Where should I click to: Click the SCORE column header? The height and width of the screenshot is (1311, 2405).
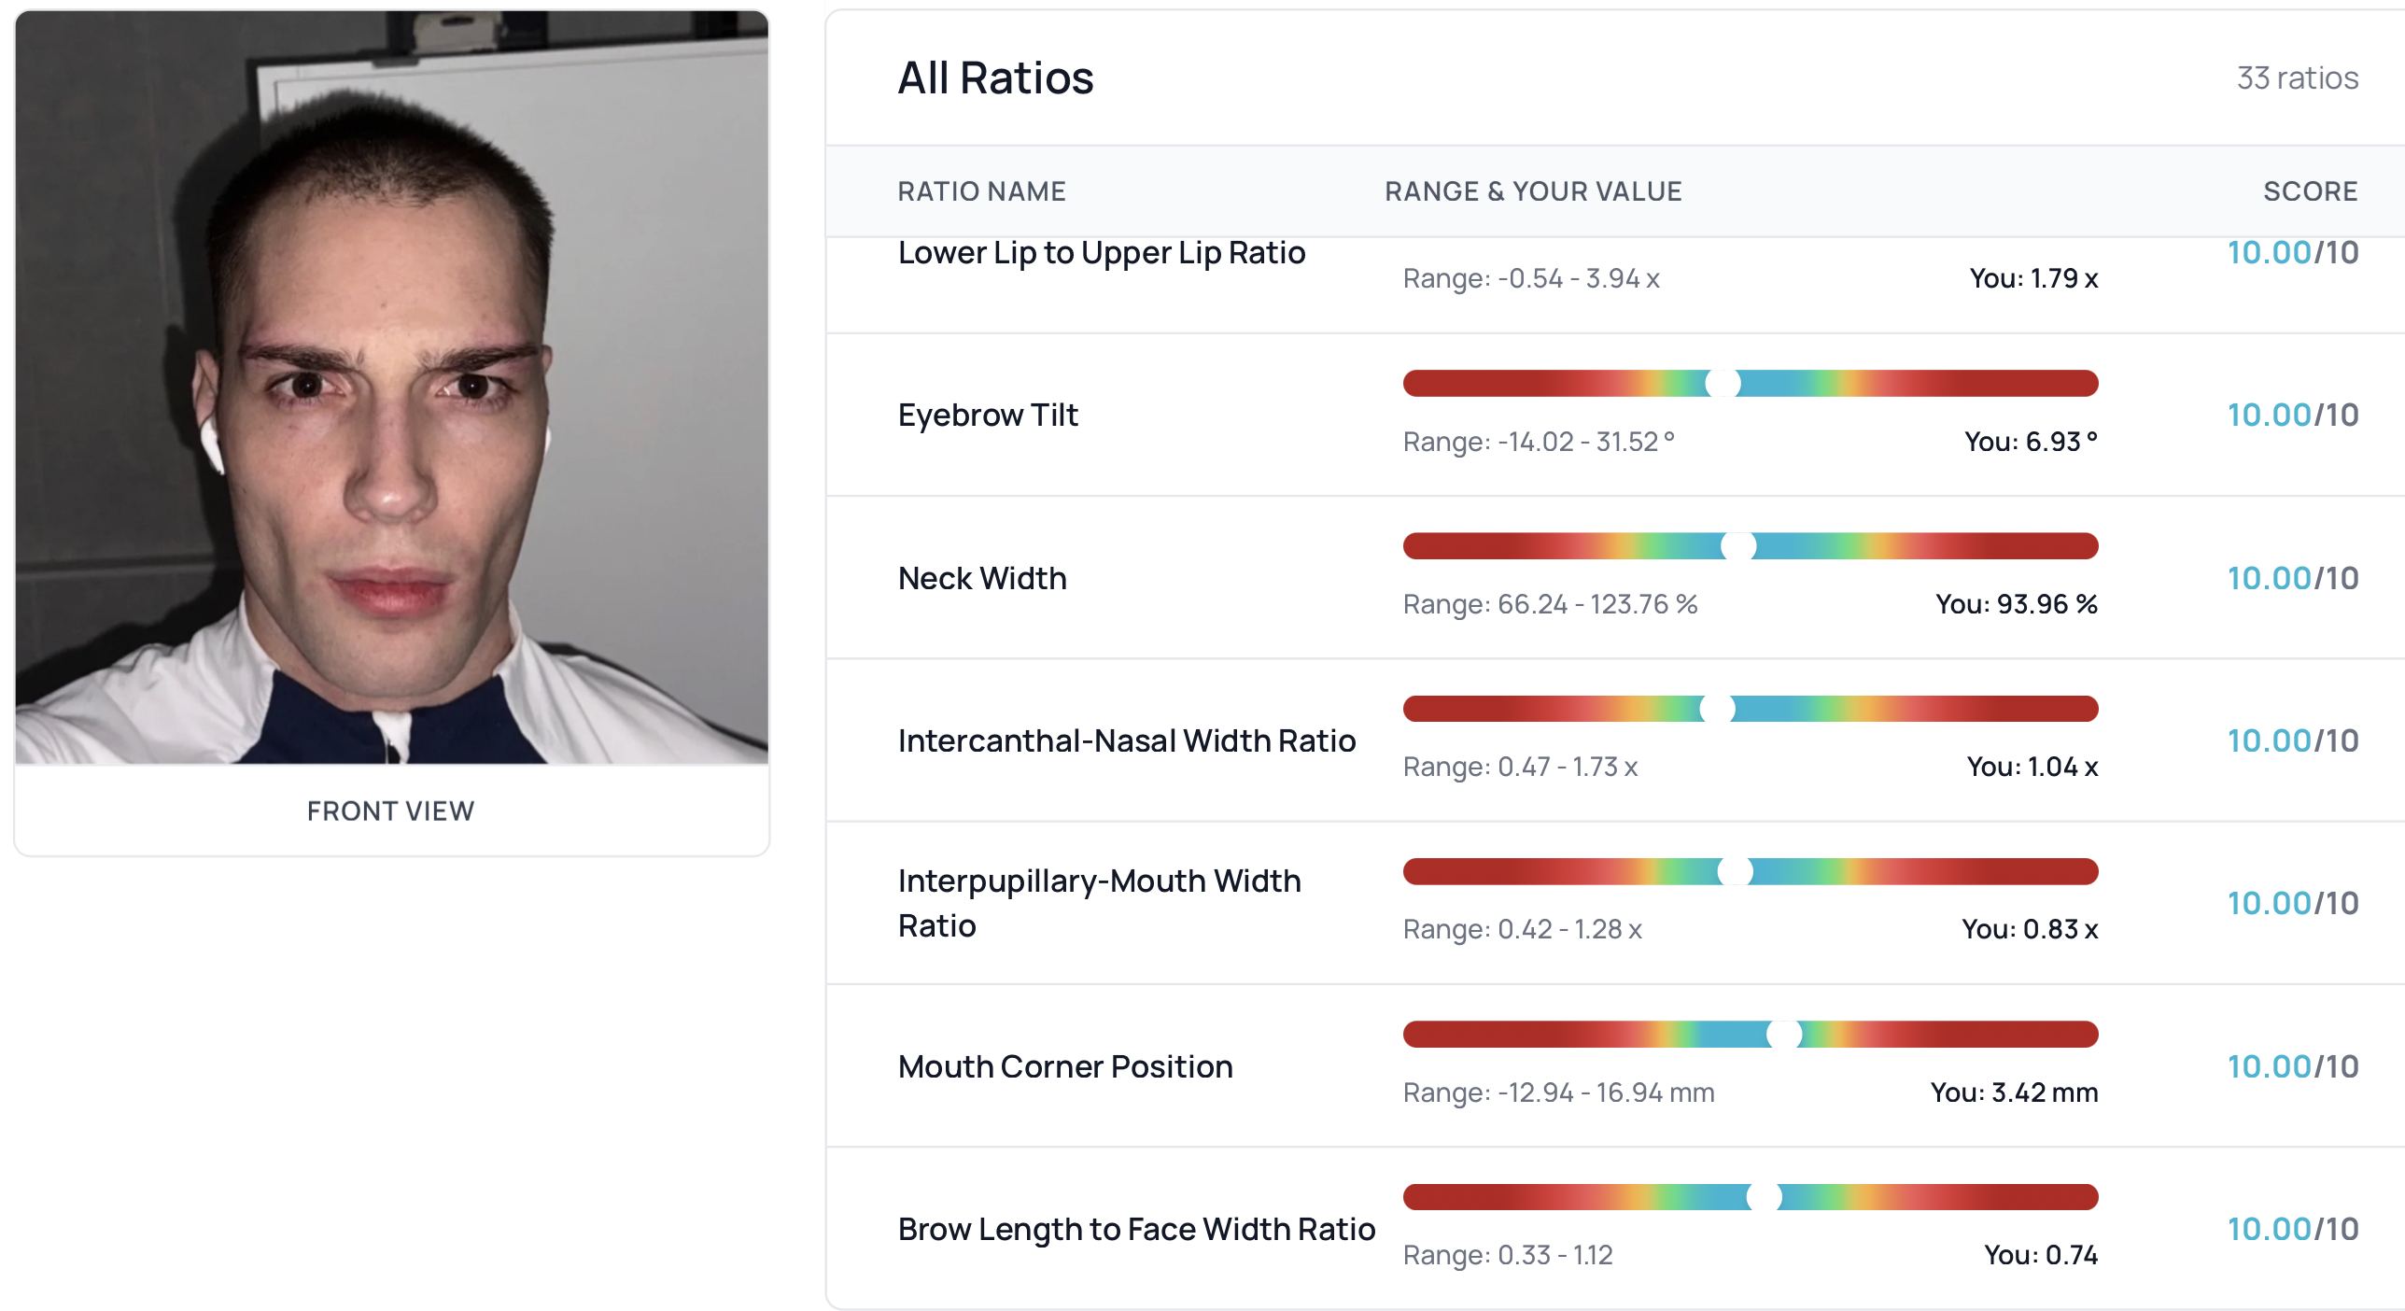[2310, 191]
